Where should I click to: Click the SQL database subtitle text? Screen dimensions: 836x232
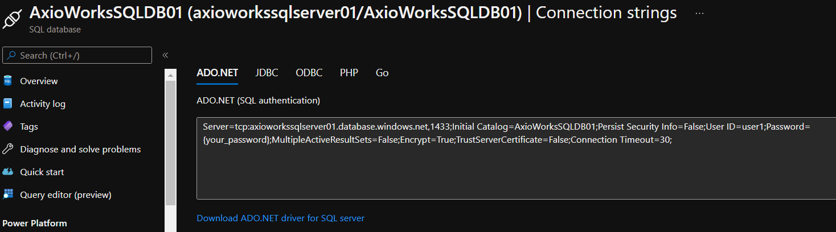(55, 30)
